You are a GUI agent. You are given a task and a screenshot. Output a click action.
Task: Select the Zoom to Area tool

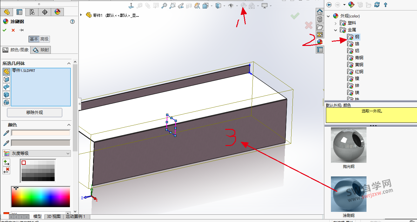click(172, 5)
